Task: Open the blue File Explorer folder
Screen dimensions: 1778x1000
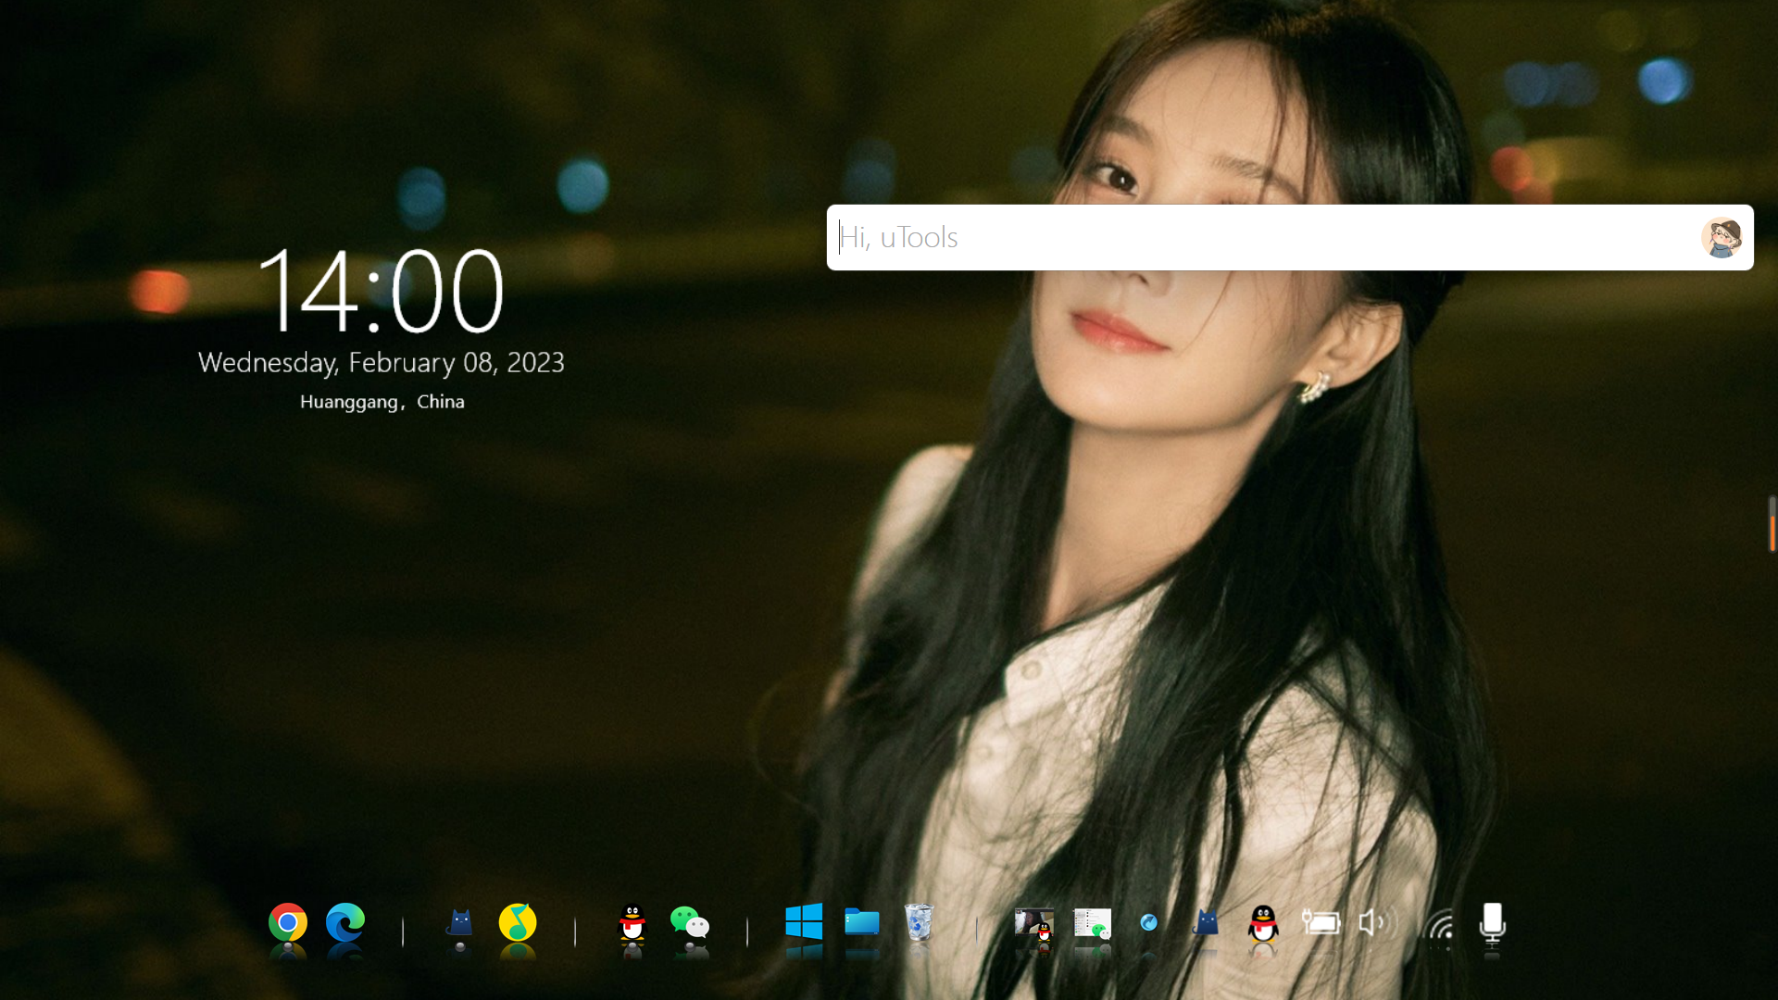Action: pos(861,922)
